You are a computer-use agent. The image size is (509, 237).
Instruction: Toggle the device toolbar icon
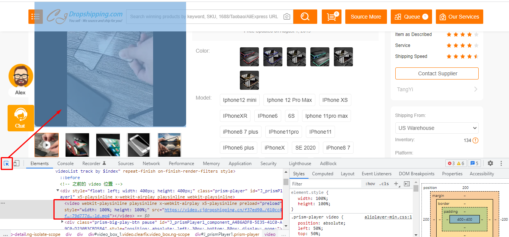16,164
